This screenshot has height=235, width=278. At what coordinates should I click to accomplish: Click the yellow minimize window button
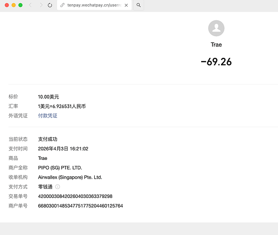[14, 5]
